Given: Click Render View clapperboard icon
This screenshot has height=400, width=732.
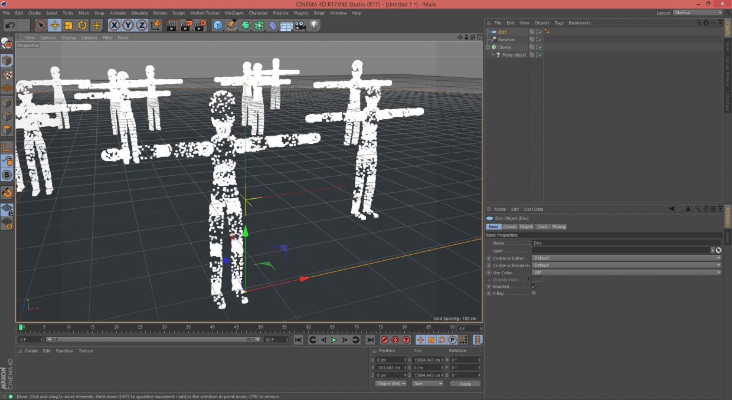Looking at the screenshot, I should [172, 25].
